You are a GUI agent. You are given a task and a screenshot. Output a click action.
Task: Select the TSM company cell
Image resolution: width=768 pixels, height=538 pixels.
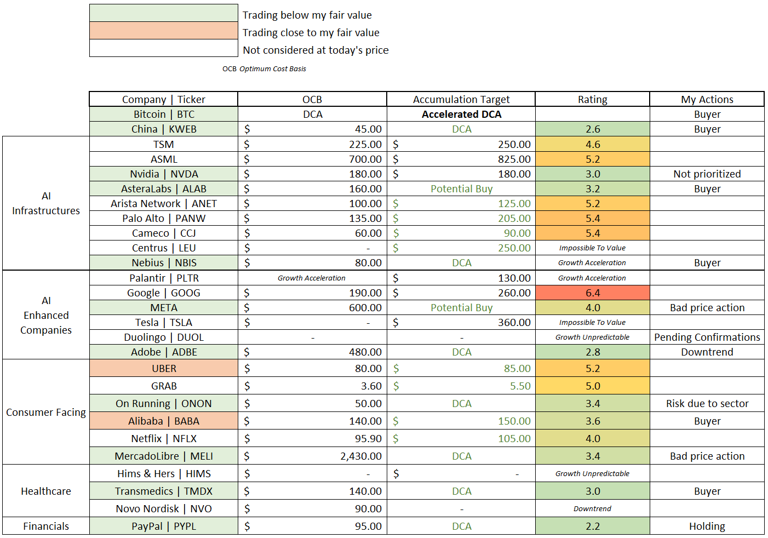coord(164,144)
